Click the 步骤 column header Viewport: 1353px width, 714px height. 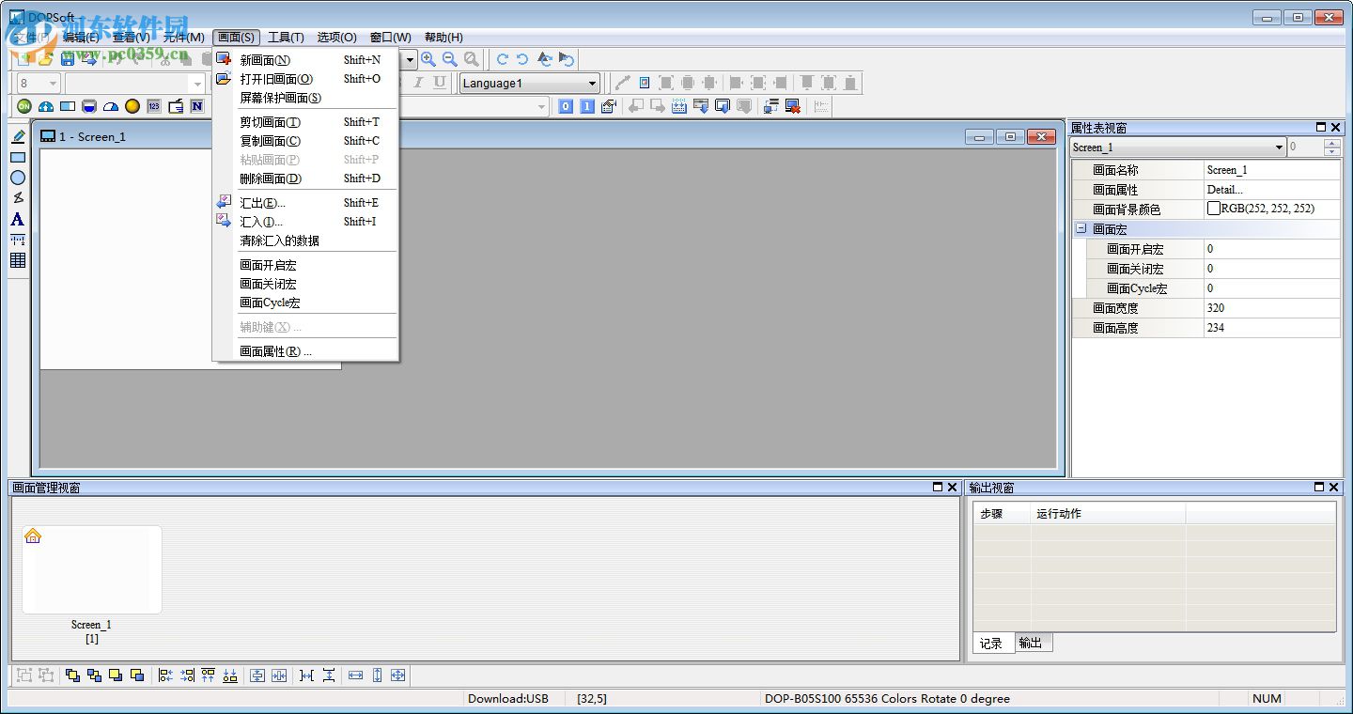(1002, 514)
